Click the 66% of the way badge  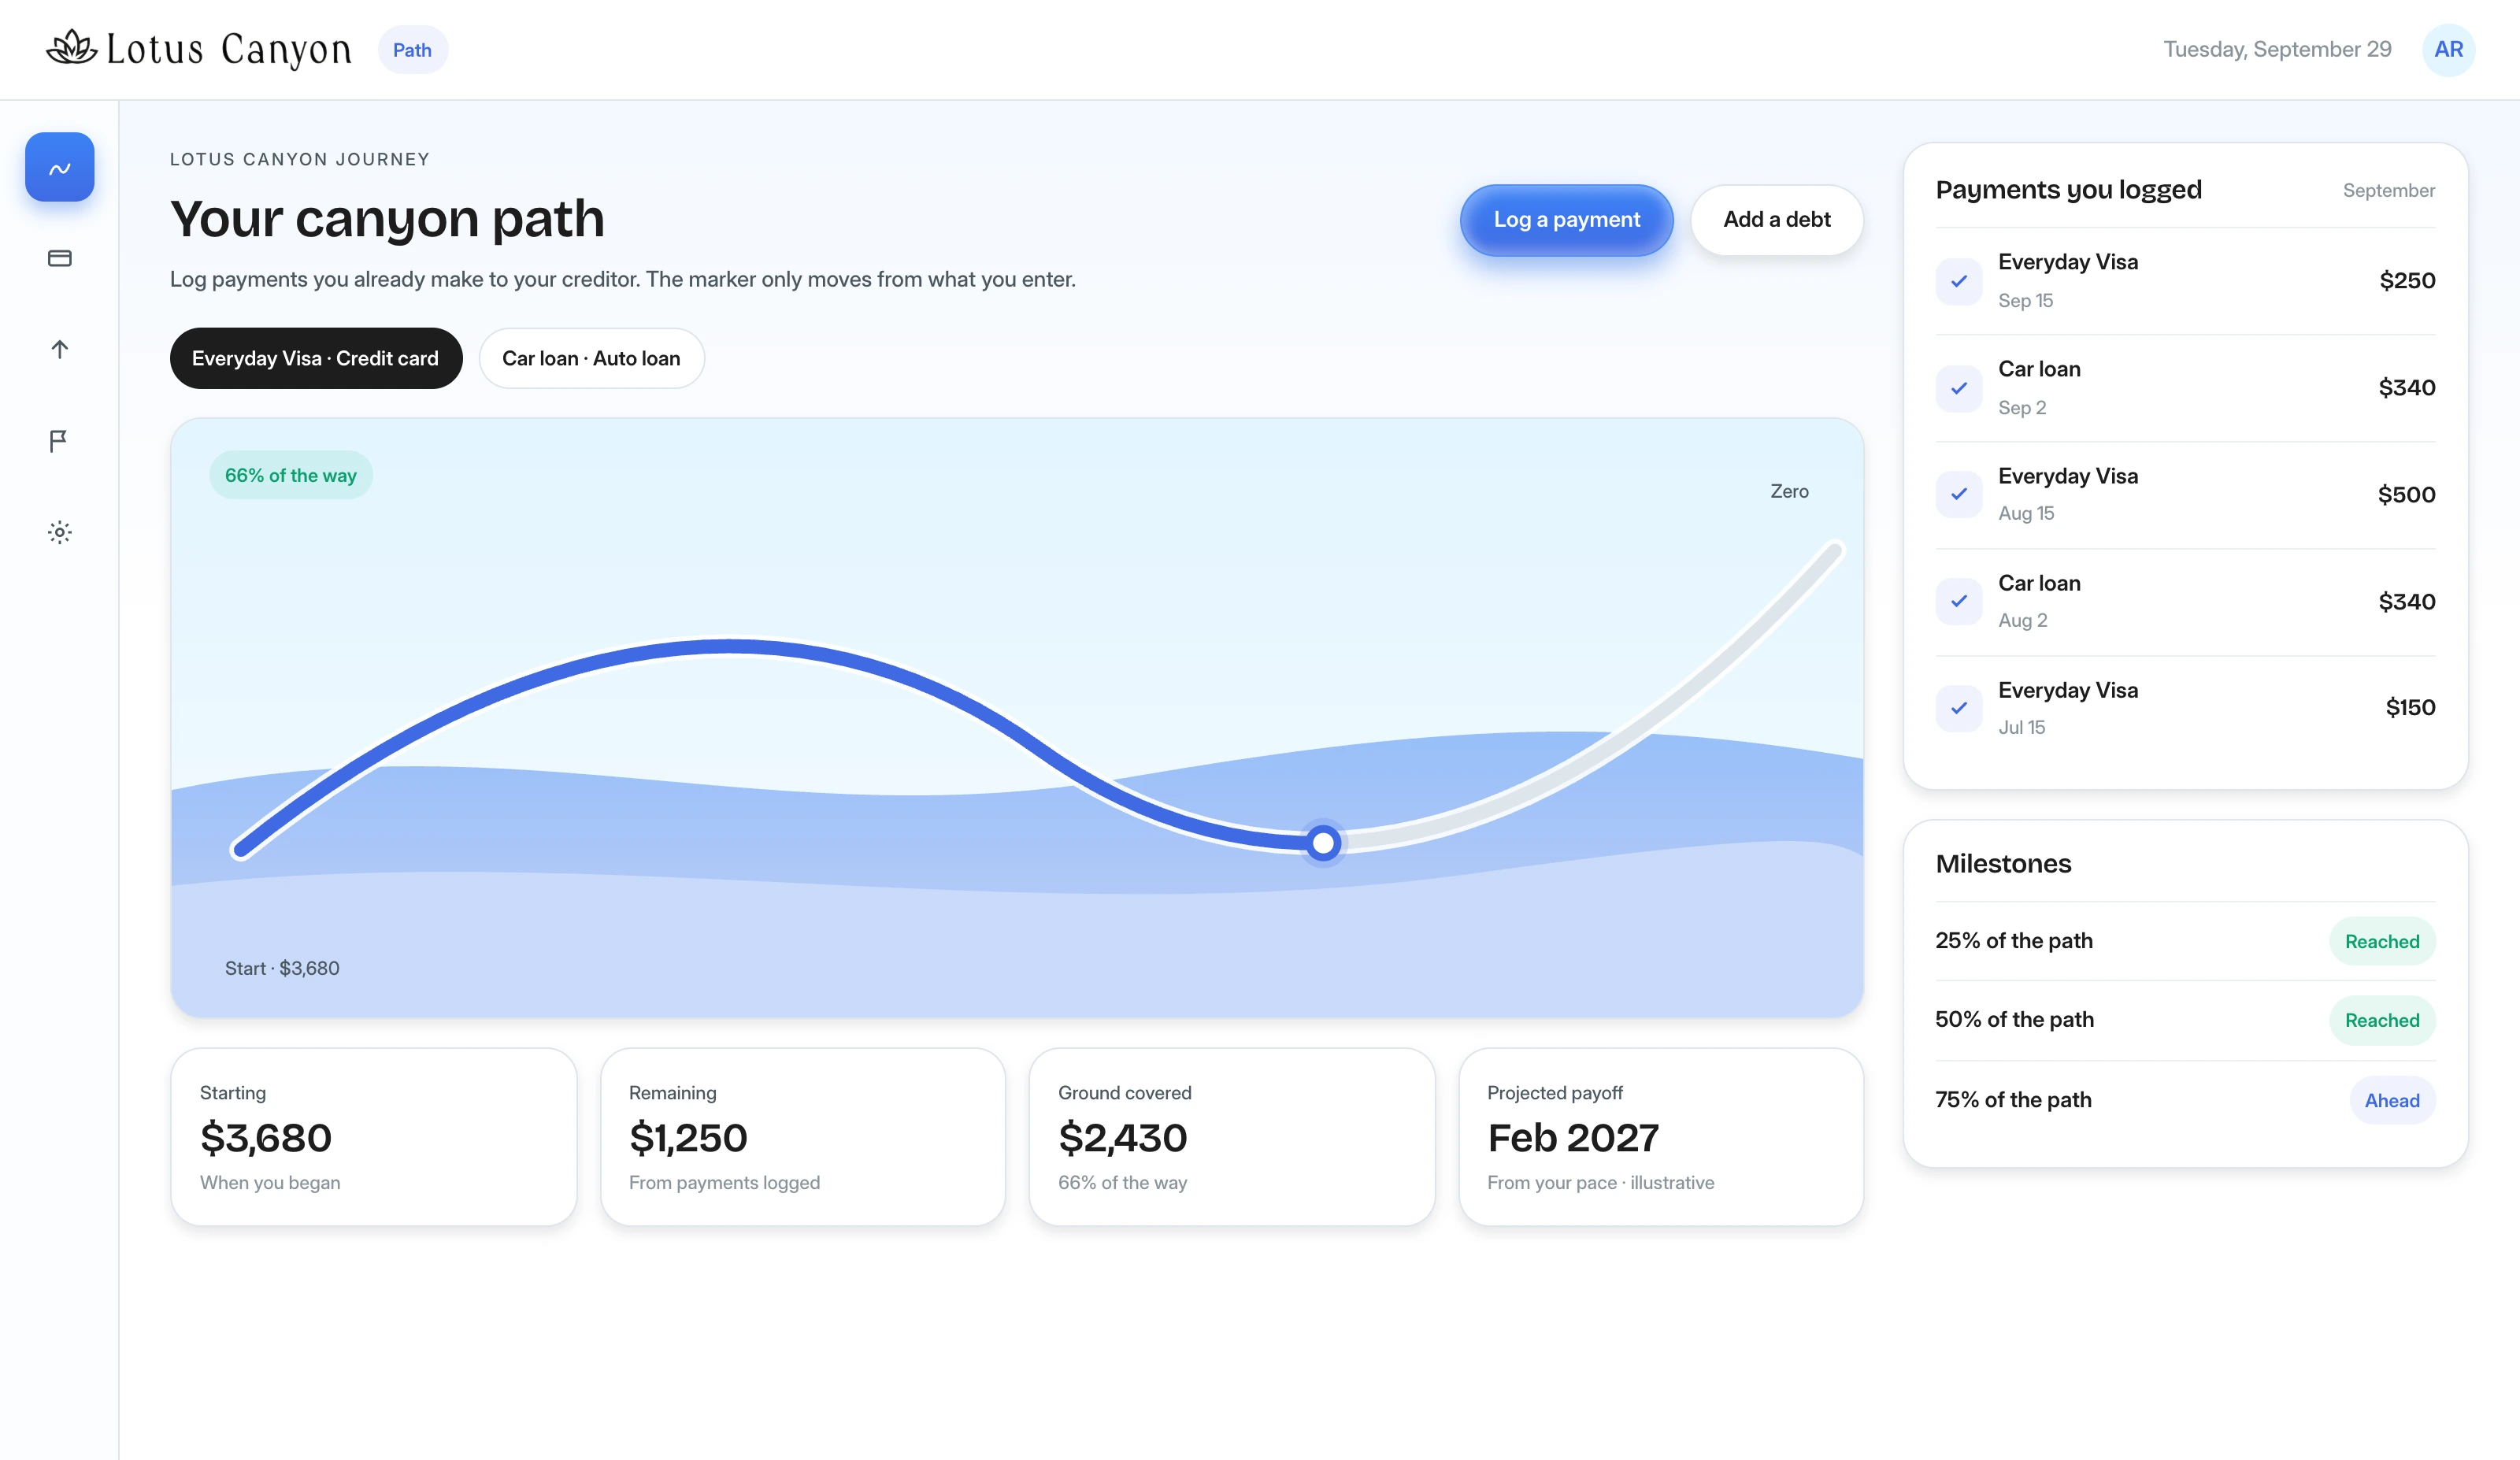pos(291,475)
